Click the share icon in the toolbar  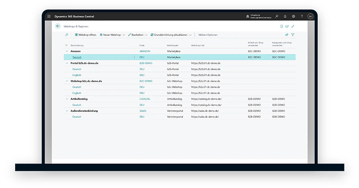(x=287, y=35)
